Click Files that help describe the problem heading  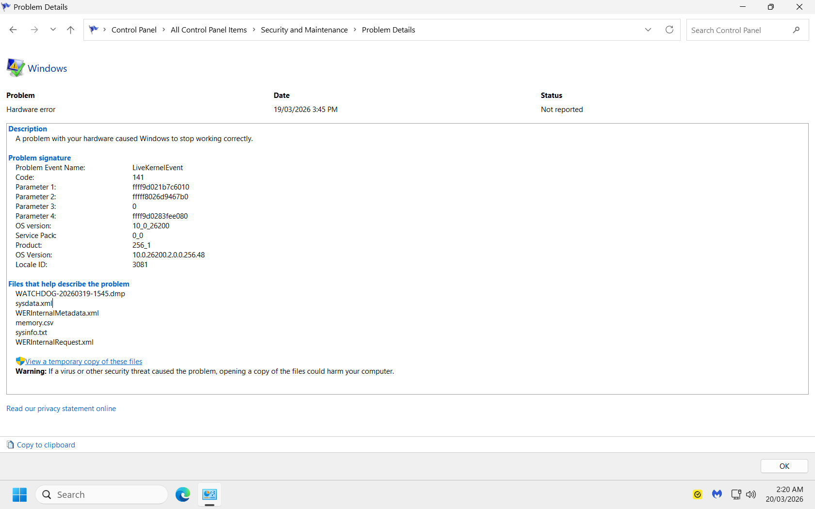[69, 284]
